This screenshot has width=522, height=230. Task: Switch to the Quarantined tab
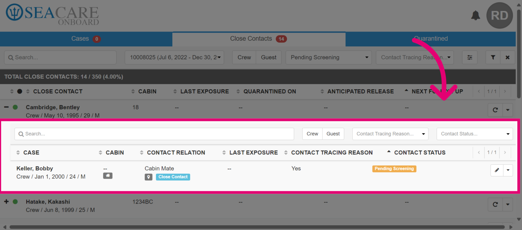click(x=431, y=39)
